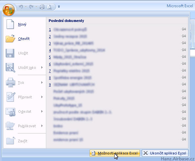Screen dimensions: 195x161
Task: Click the X icon on Ukončit aplikaci Excel
Action: click(146, 153)
